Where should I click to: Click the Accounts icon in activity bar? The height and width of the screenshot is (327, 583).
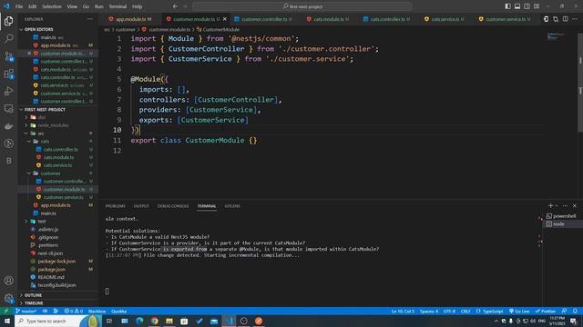point(8,281)
